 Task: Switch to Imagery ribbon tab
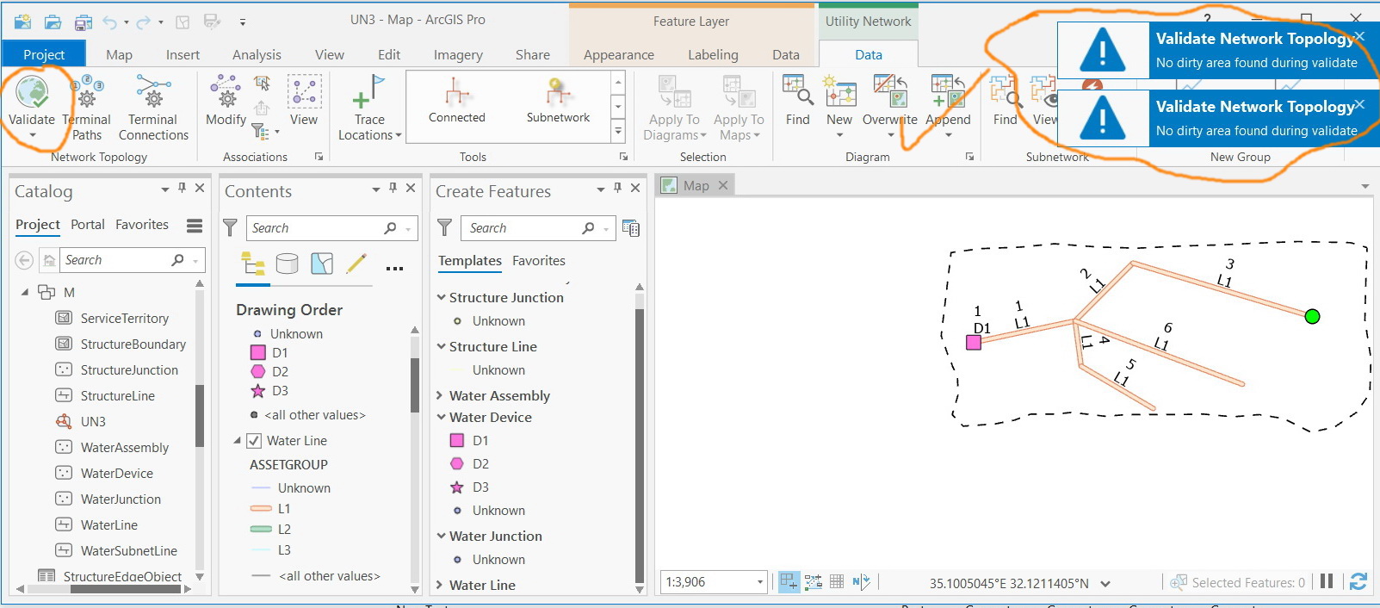(x=458, y=54)
